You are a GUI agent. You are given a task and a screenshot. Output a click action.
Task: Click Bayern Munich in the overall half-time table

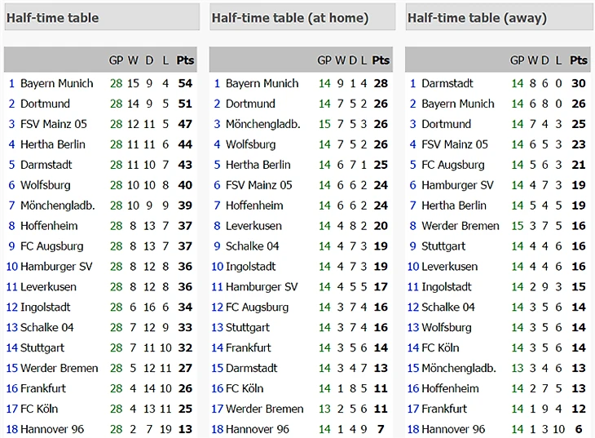56,83
